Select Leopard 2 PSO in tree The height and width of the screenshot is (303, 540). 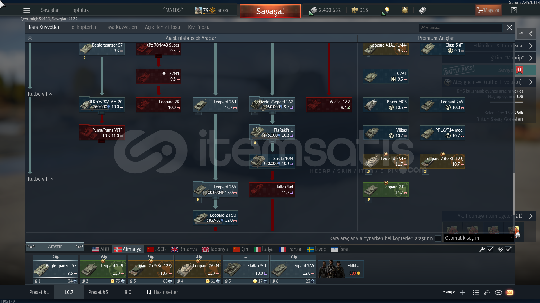pos(215,218)
